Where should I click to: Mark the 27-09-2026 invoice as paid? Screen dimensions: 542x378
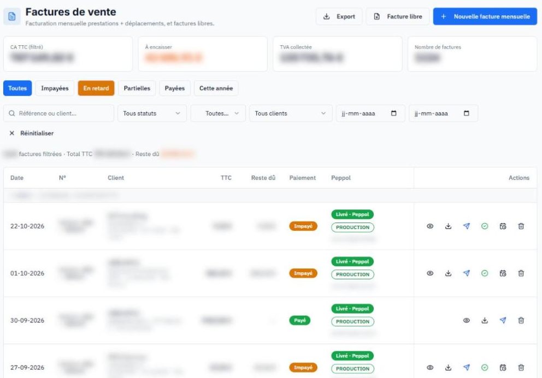click(x=485, y=367)
